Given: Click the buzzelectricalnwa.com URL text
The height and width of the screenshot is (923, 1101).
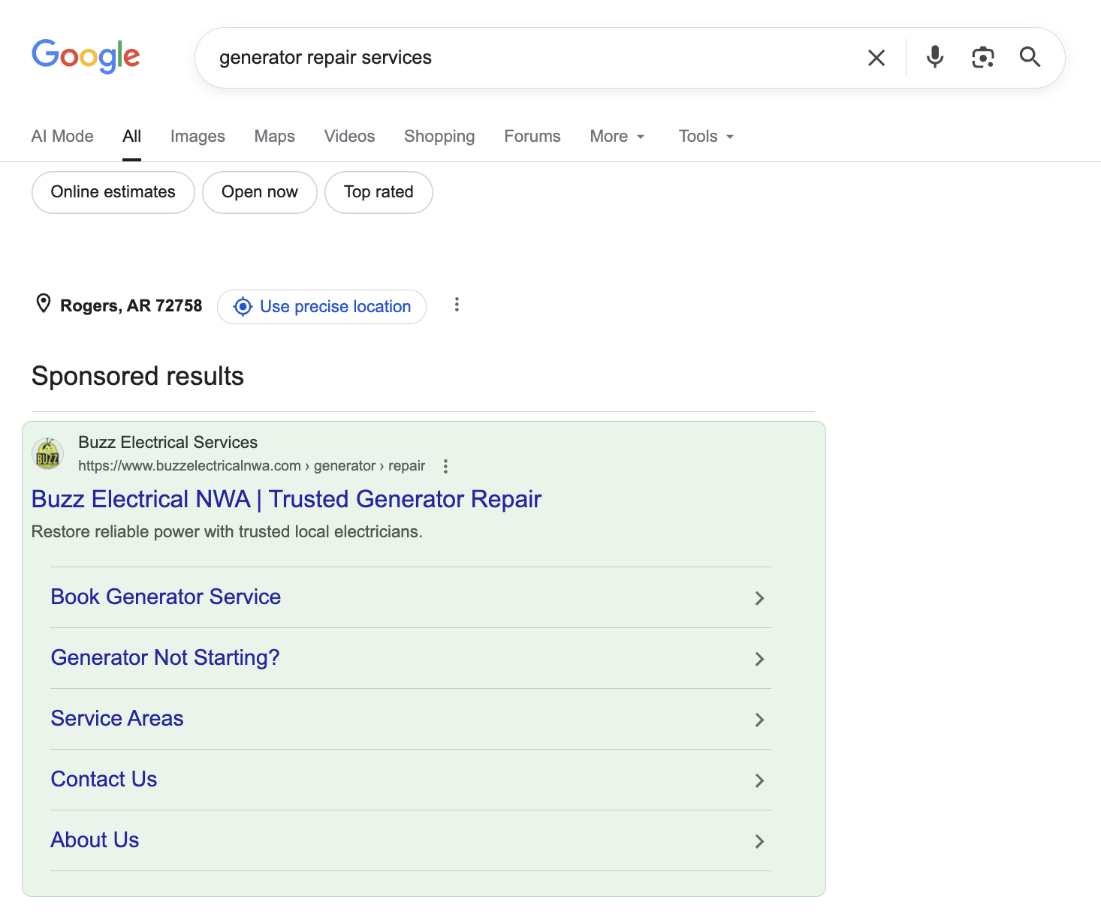Looking at the screenshot, I should coord(252,466).
